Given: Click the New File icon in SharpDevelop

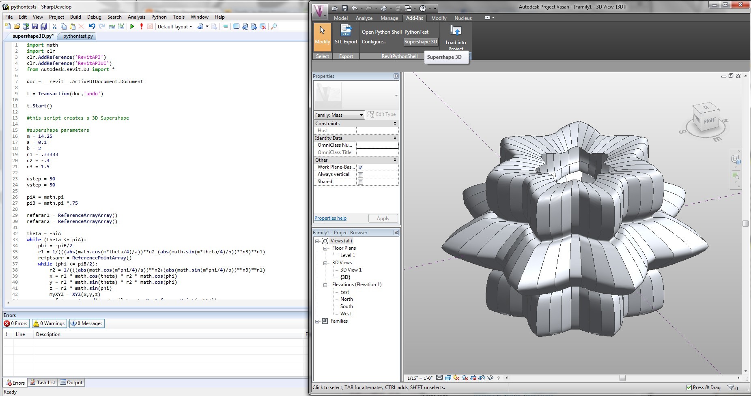Looking at the screenshot, I should (8, 26).
